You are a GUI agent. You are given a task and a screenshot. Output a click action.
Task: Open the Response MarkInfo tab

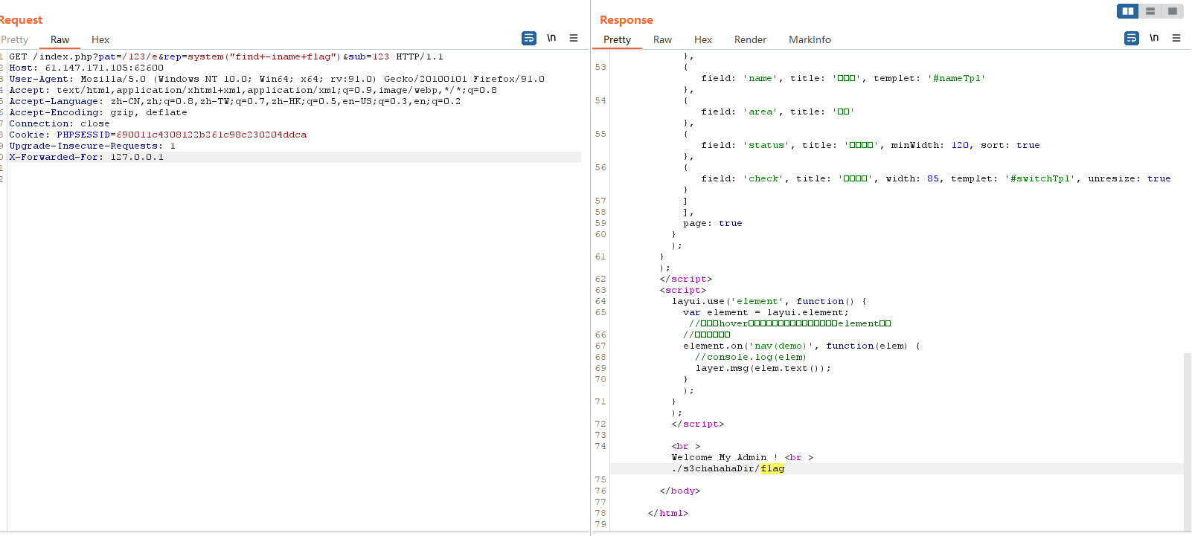[810, 40]
